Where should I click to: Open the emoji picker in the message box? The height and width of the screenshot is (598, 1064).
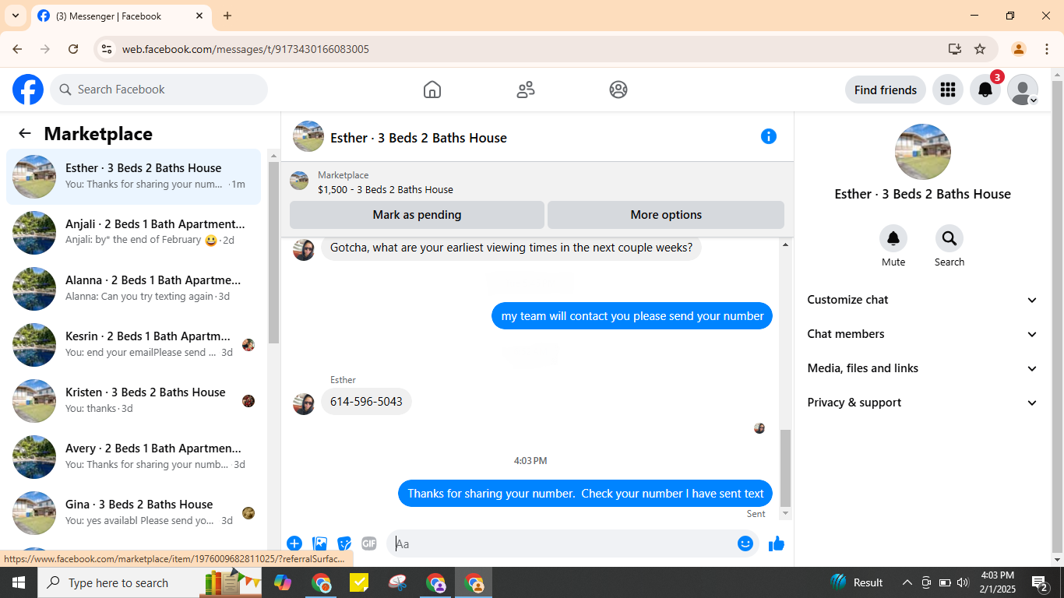click(745, 543)
